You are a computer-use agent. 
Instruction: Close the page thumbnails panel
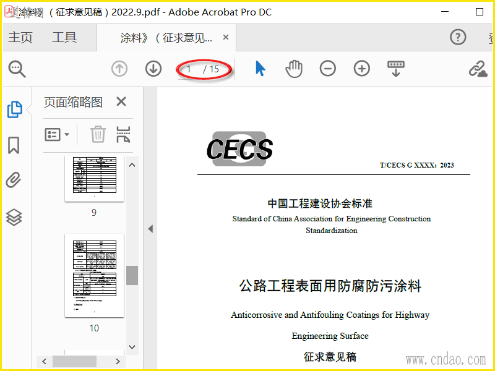pyautogui.click(x=121, y=101)
